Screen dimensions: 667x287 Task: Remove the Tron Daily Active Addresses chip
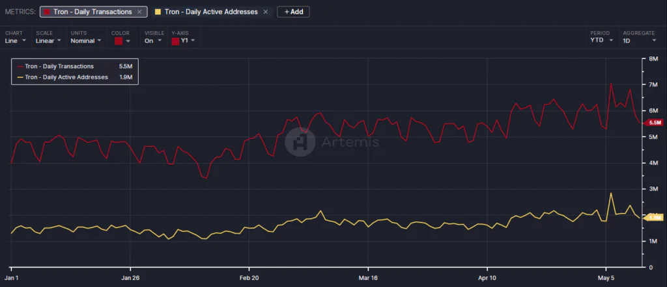266,12
